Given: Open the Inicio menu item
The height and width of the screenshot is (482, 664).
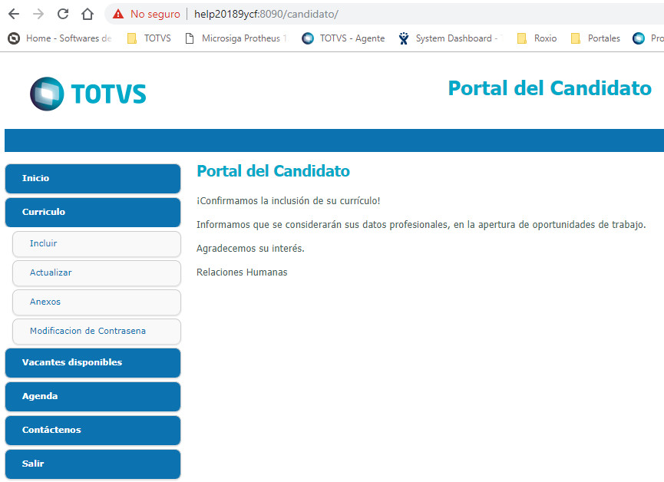Looking at the screenshot, I should coord(93,178).
